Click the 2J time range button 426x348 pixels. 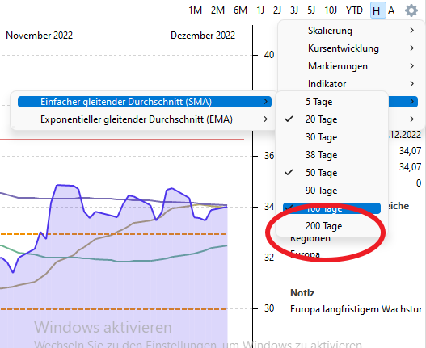pyautogui.click(x=277, y=10)
